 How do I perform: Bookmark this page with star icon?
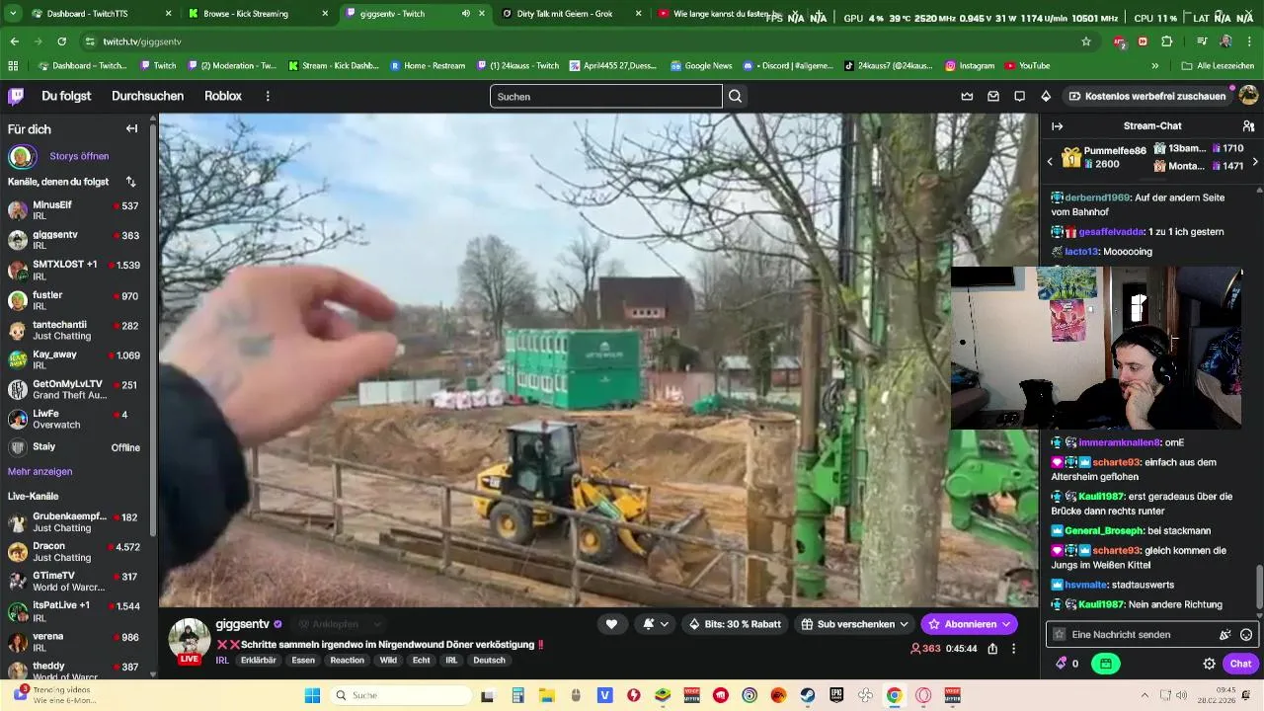click(x=1086, y=41)
